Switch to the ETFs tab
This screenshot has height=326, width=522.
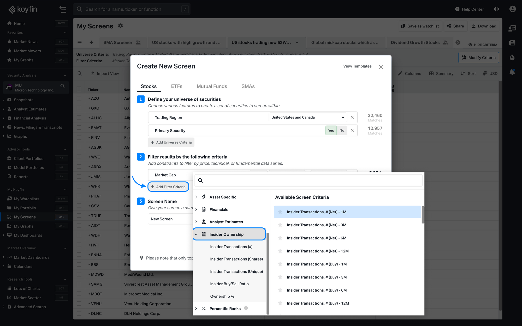click(x=177, y=86)
